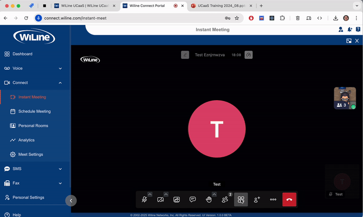Viewport: 363px width, 217px height.
Task: Toggle tile view layout
Action: pyautogui.click(x=241, y=199)
